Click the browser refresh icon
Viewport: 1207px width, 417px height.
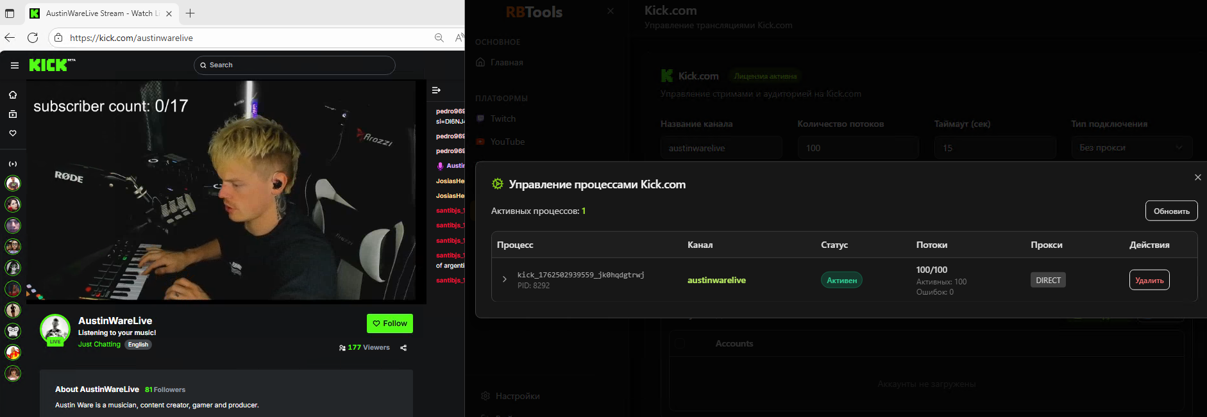click(33, 38)
